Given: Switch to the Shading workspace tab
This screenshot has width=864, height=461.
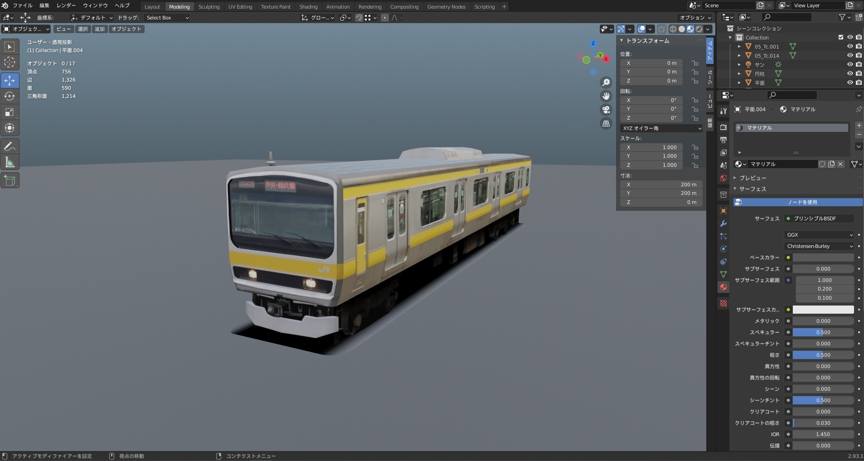Looking at the screenshot, I should click(308, 7).
